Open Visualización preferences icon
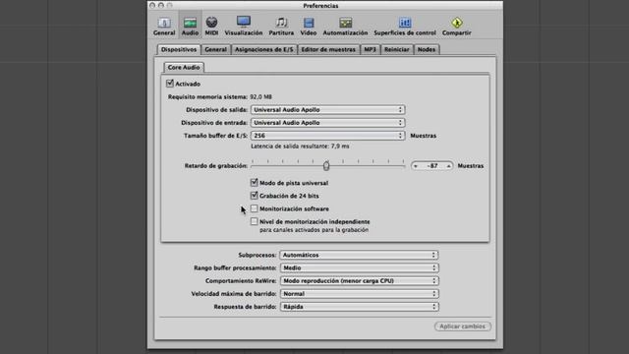This screenshot has height=354, width=629. [244, 27]
